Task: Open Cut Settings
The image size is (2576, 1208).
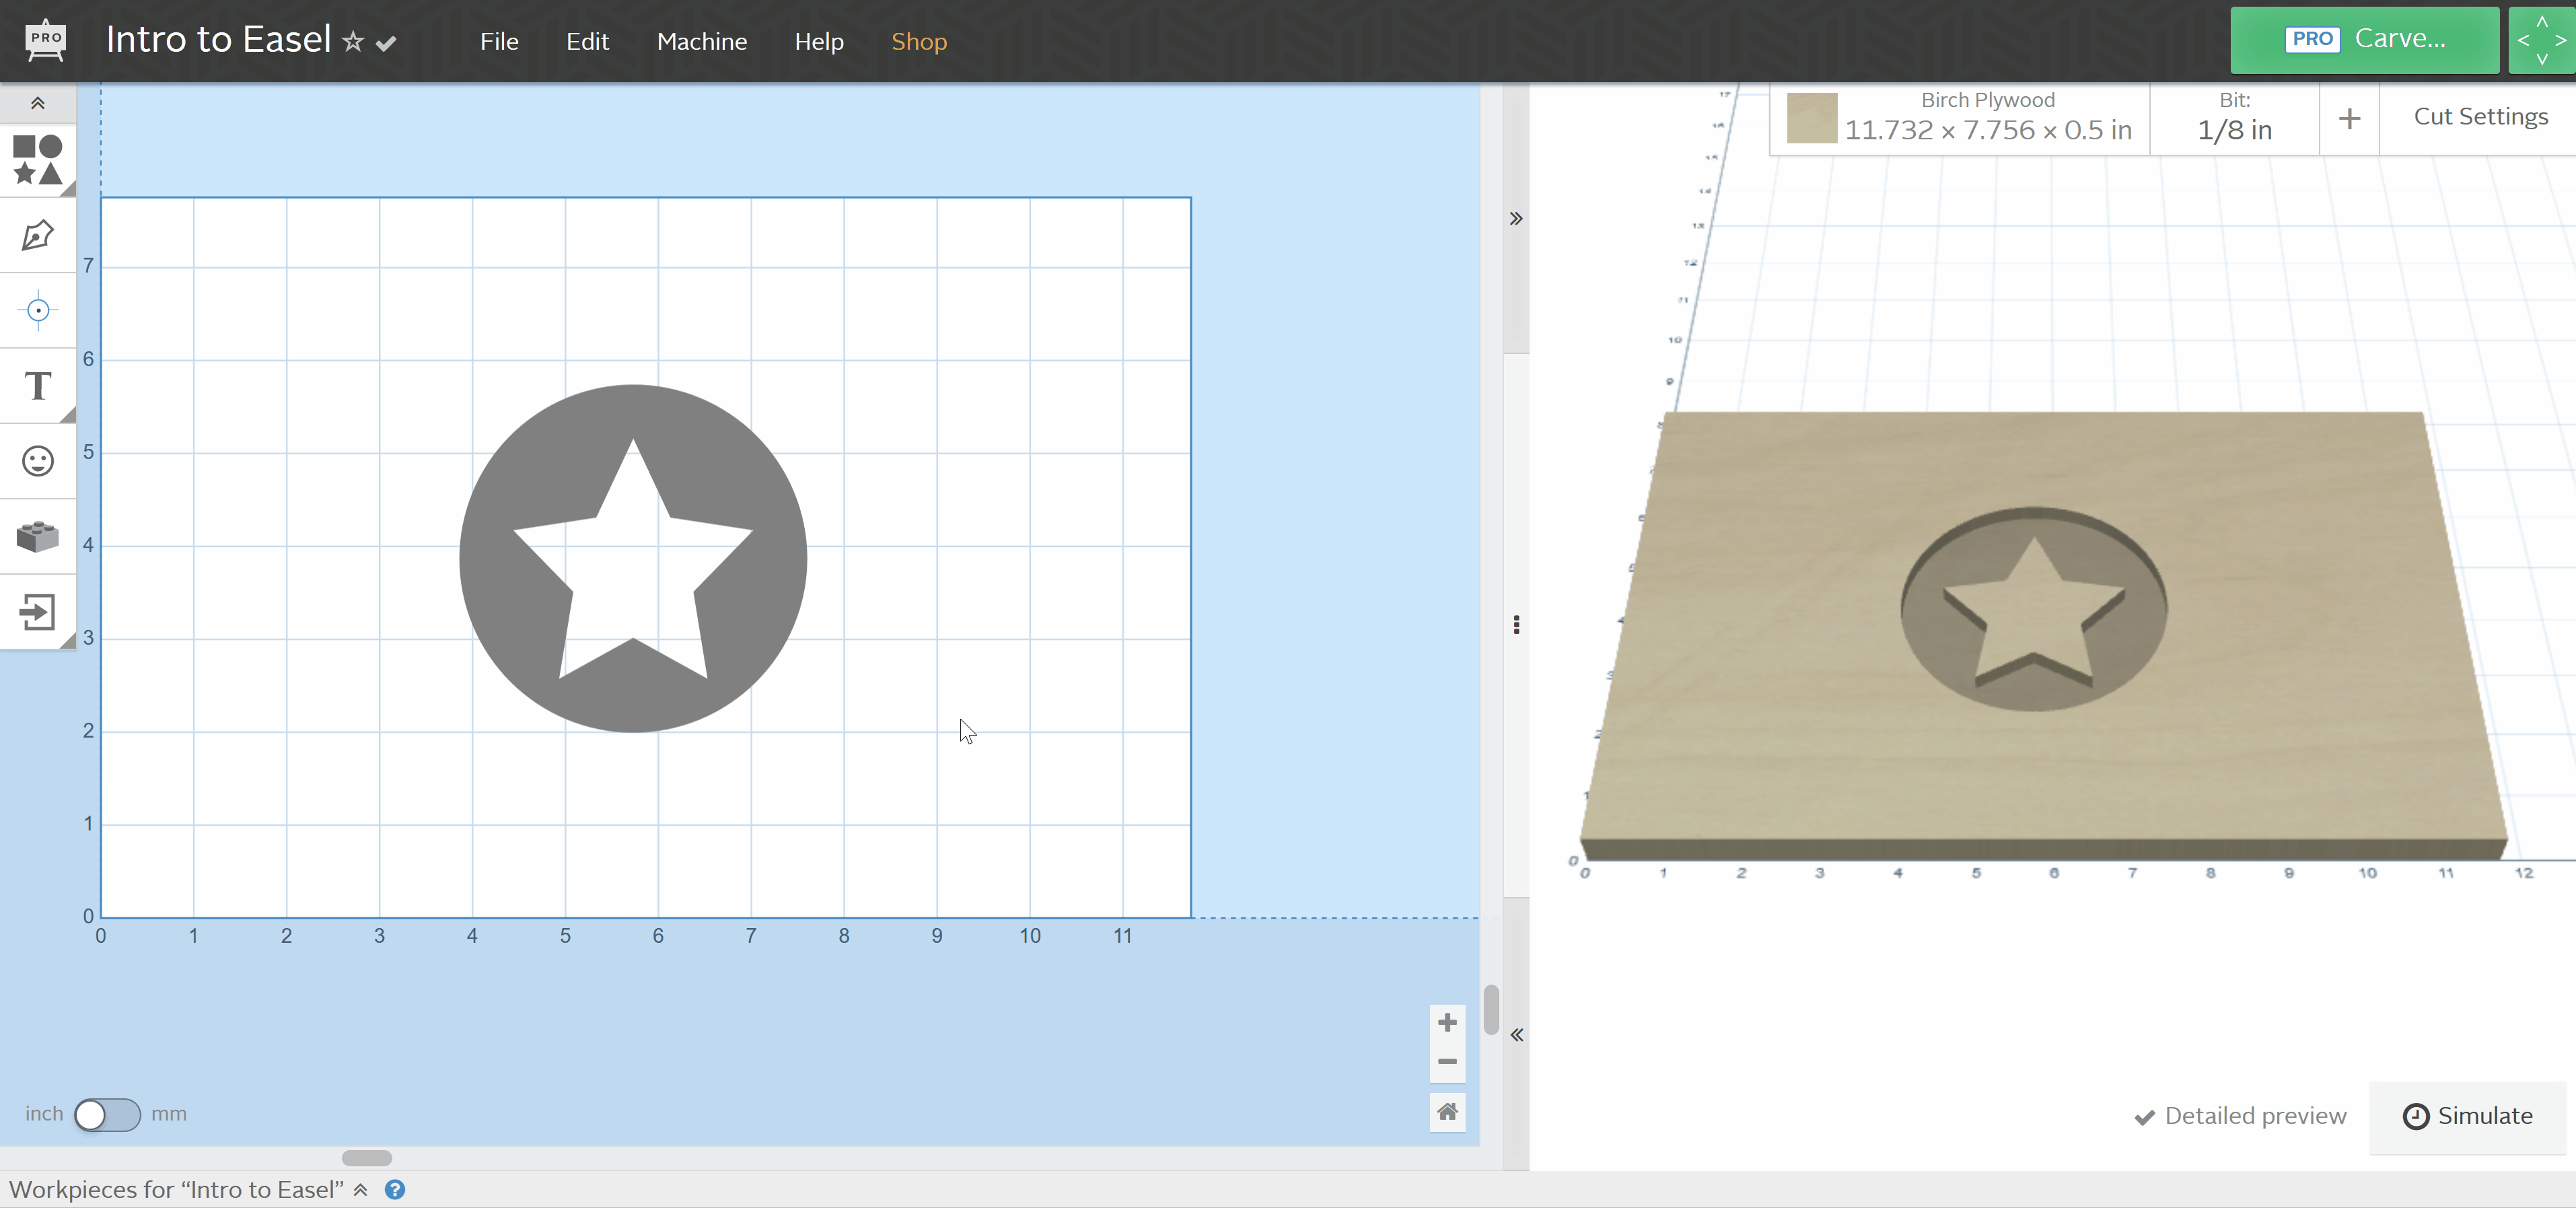Action: (2481, 116)
